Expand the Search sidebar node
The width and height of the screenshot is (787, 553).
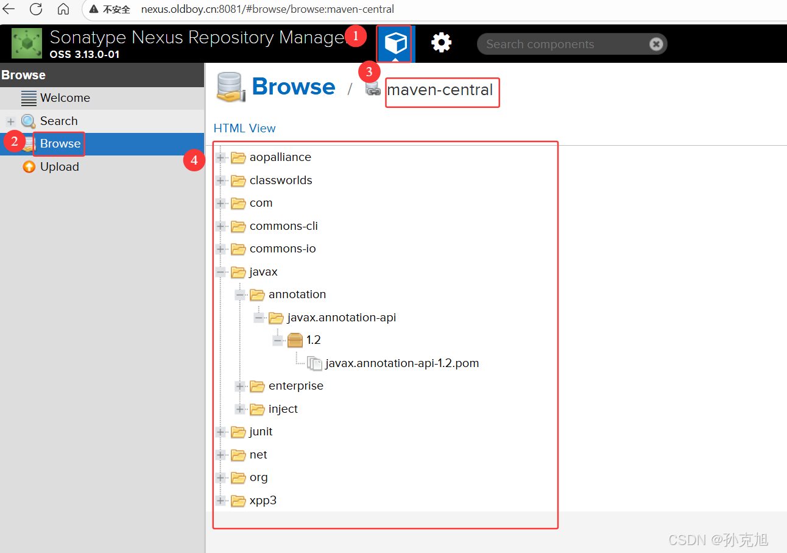(x=10, y=121)
